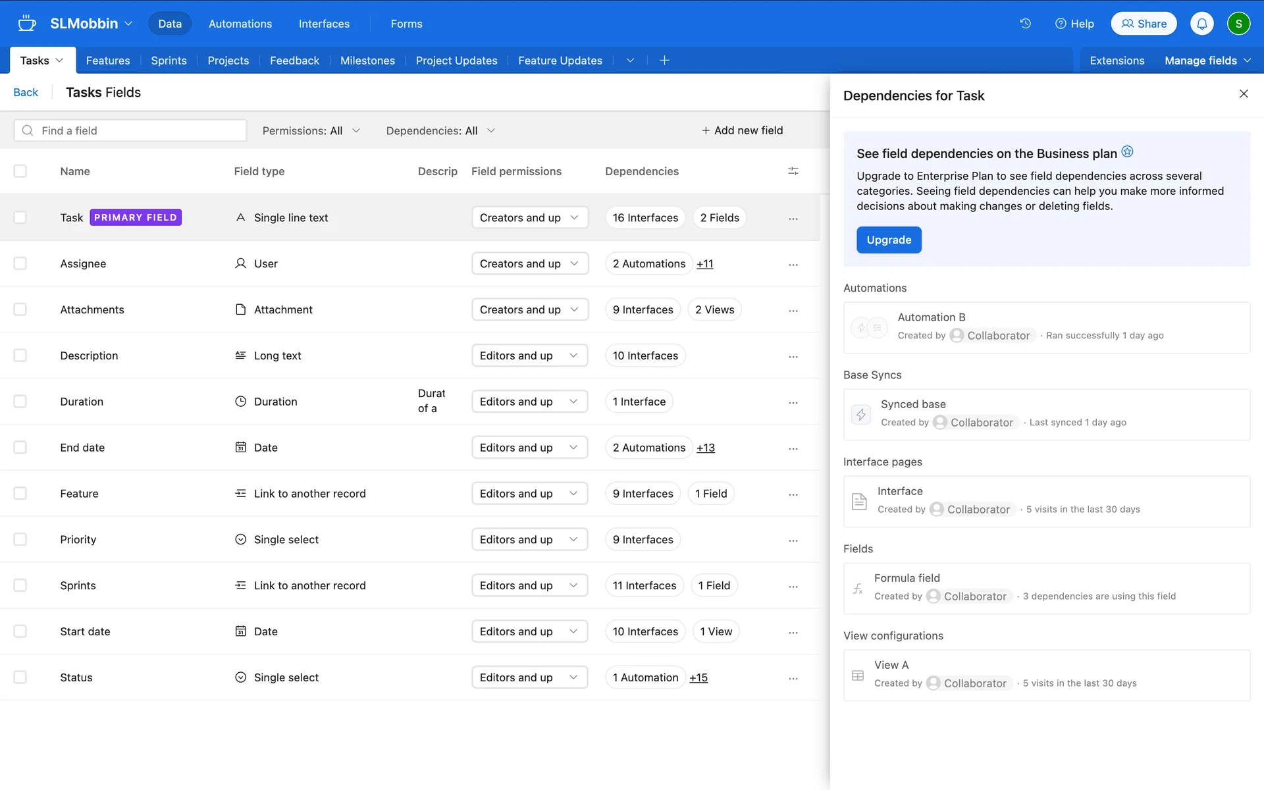Check the Attachments field checkbox
This screenshot has height=790, width=1264.
[x=20, y=309]
